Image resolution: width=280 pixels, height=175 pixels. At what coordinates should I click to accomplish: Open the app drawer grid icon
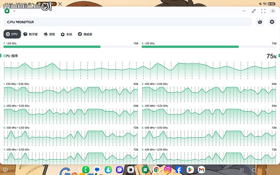[76, 170]
